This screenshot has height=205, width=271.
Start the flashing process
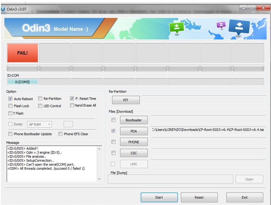[x=159, y=197]
